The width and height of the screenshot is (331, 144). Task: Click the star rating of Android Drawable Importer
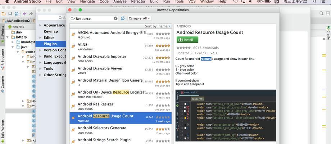(163, 58)
